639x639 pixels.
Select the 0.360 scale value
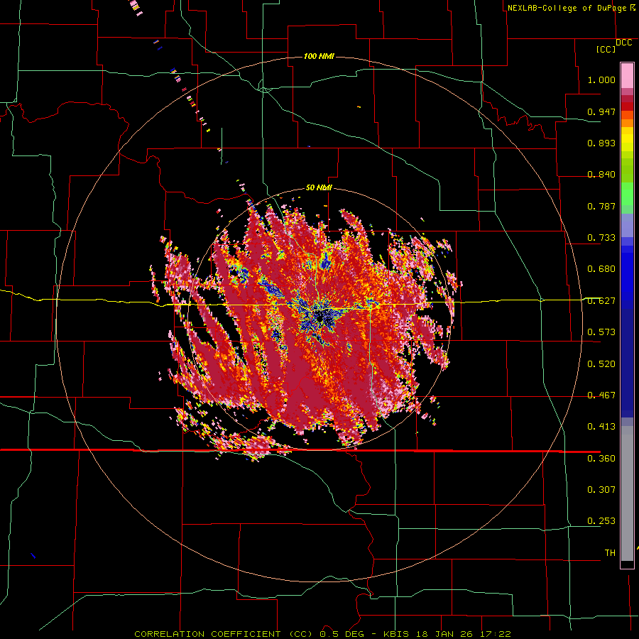(601, 459)
